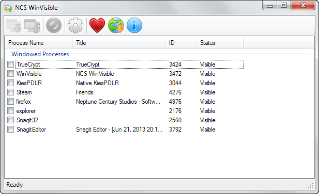Click the Ready status bar text
Image resolution: width=319 pixels, height=194 pixels.
(x=14, y=185)
